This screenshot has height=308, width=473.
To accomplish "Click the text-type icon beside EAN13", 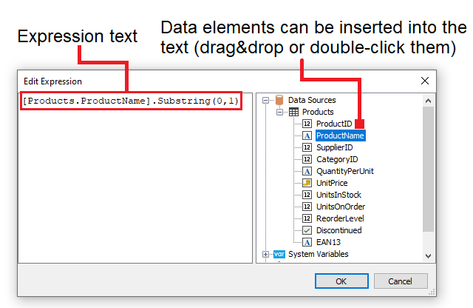I will tap(307, 242).
